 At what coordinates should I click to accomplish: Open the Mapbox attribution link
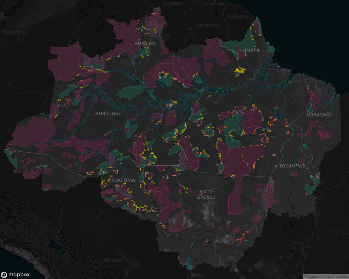312,277
